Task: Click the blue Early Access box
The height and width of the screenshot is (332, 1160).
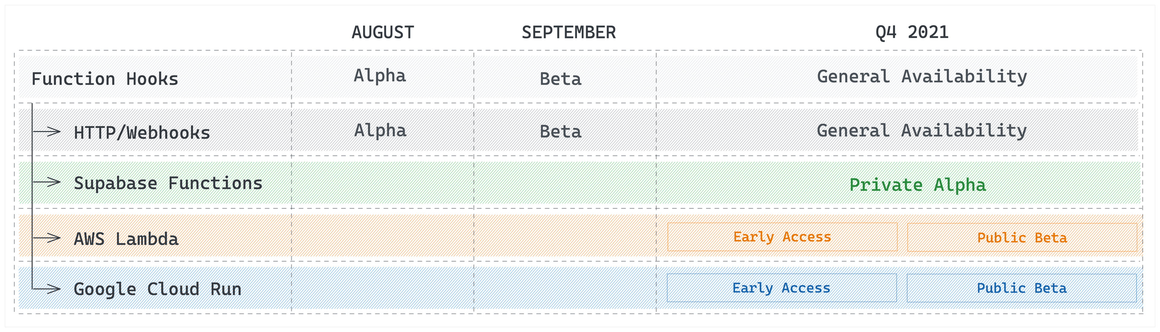Action: (781, 288)
